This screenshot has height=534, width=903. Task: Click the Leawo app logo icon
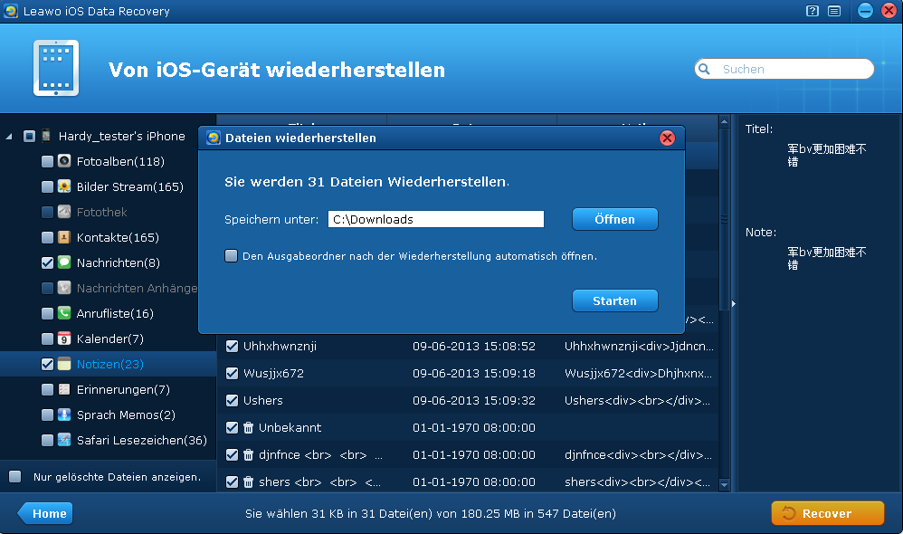(10, 11)
